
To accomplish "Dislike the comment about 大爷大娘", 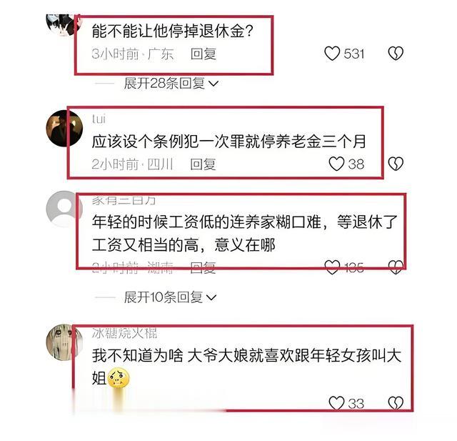I will [396, 403].
